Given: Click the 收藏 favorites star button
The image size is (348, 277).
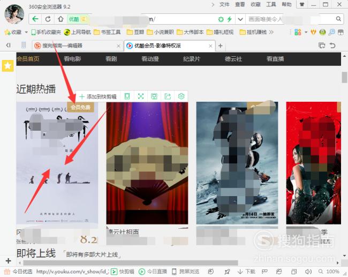Looking at the screenshot, I should pyautogui.click(x=13, y=33).
